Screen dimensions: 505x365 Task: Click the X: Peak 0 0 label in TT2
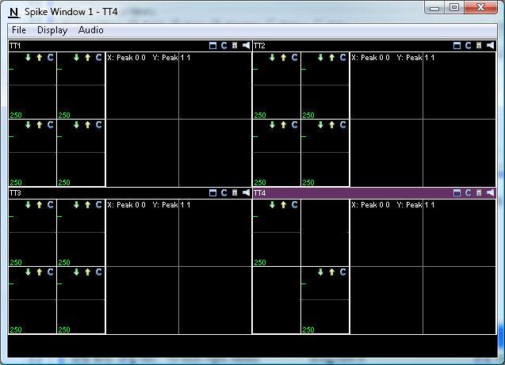coord(370,58)
